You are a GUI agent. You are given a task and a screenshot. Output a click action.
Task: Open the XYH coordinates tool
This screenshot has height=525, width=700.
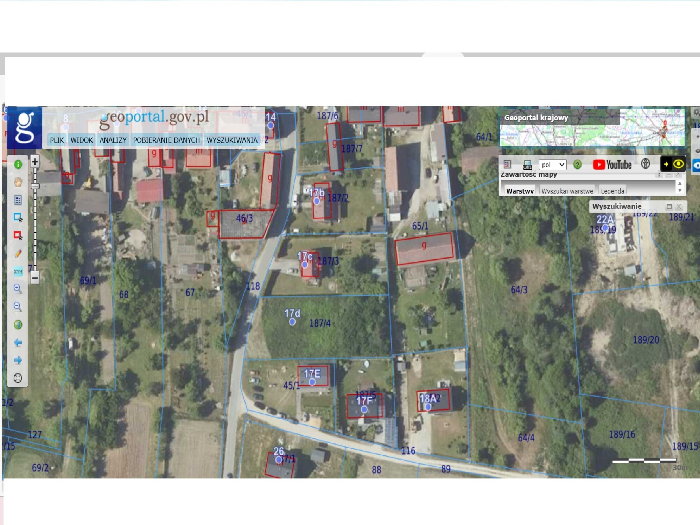click(18, 272)
